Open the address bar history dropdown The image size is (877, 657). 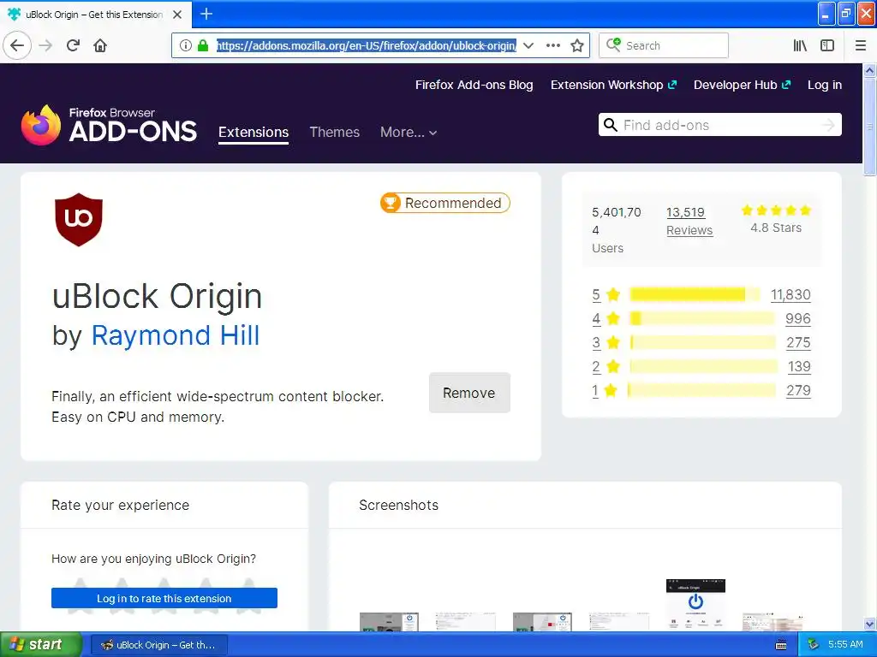click(528, 45)
